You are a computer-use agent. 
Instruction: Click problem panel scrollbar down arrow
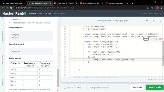[x=58, y=91]
